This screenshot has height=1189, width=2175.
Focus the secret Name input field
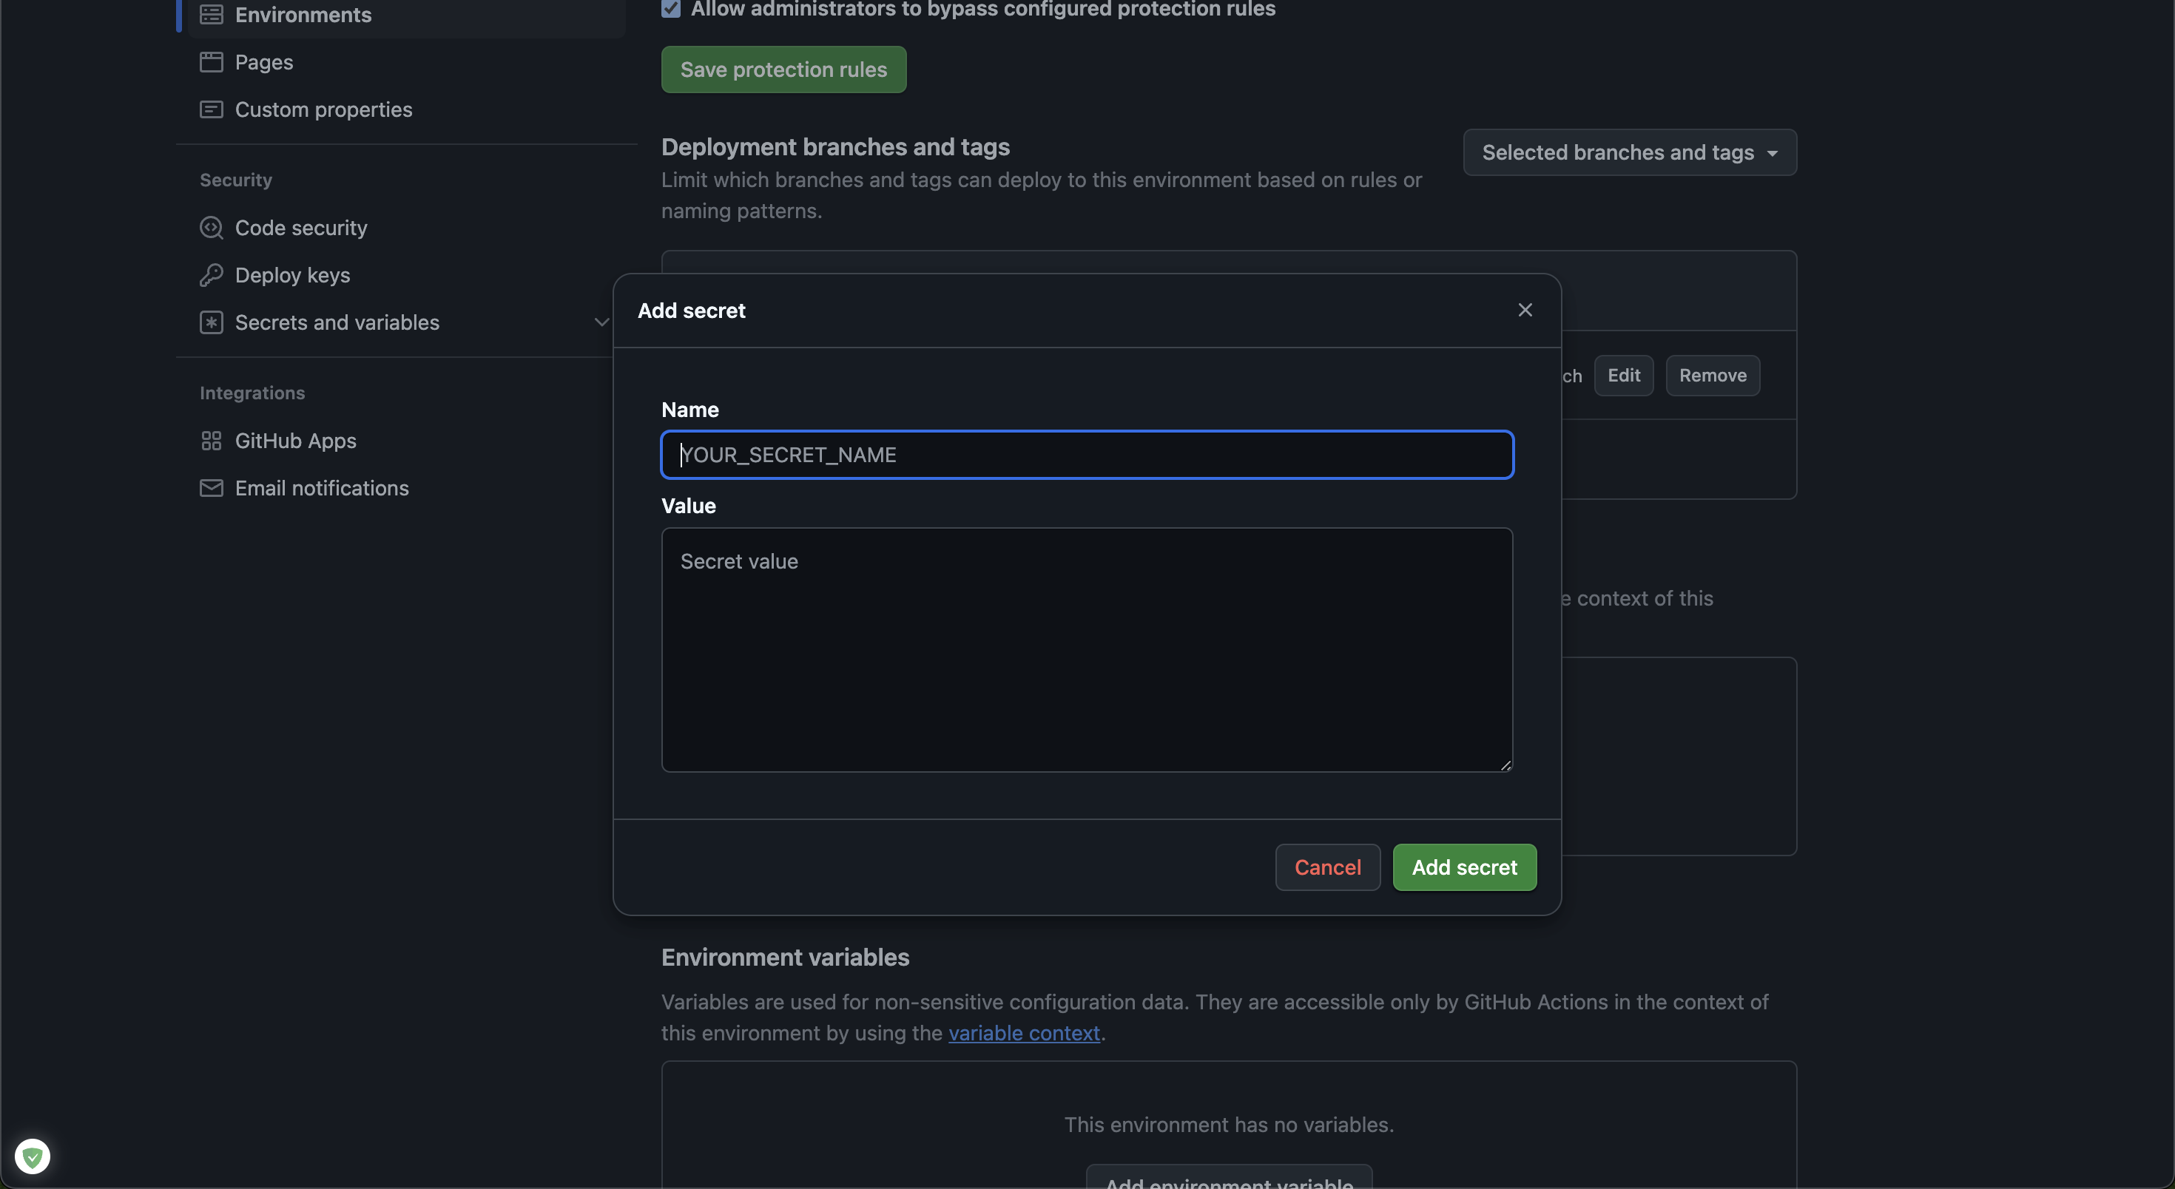tap(1087, 454)
